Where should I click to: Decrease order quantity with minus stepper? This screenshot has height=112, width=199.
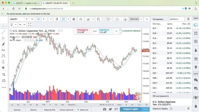coord(120,33)
